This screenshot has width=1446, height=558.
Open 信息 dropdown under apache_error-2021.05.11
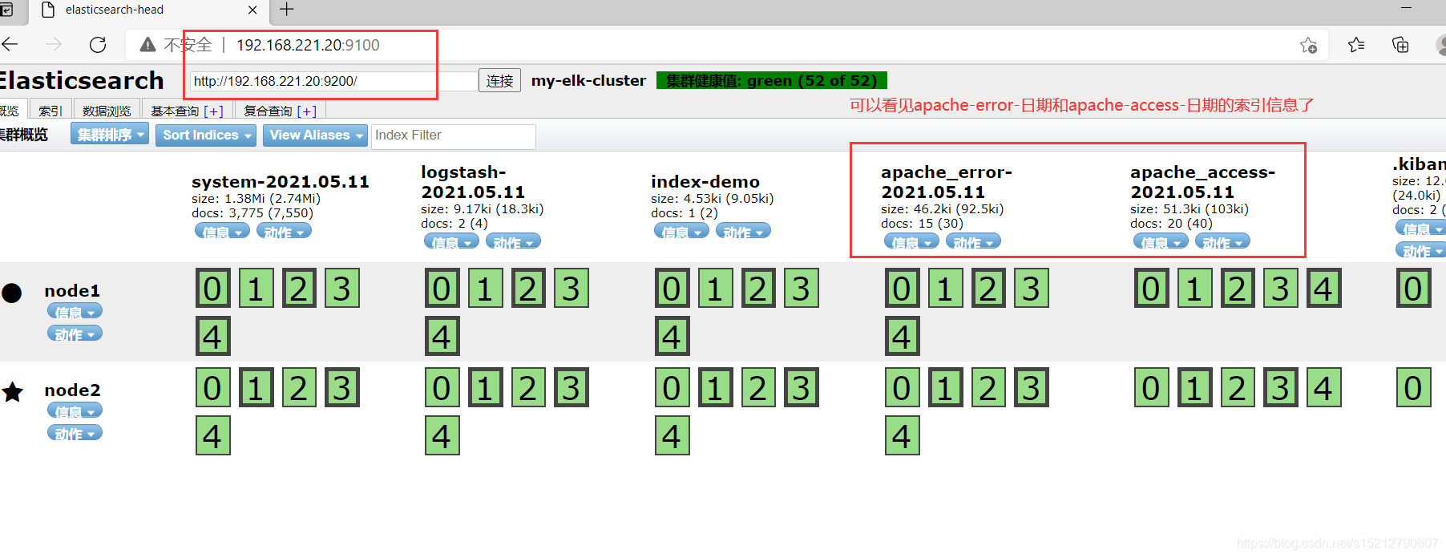coord(911,242)
